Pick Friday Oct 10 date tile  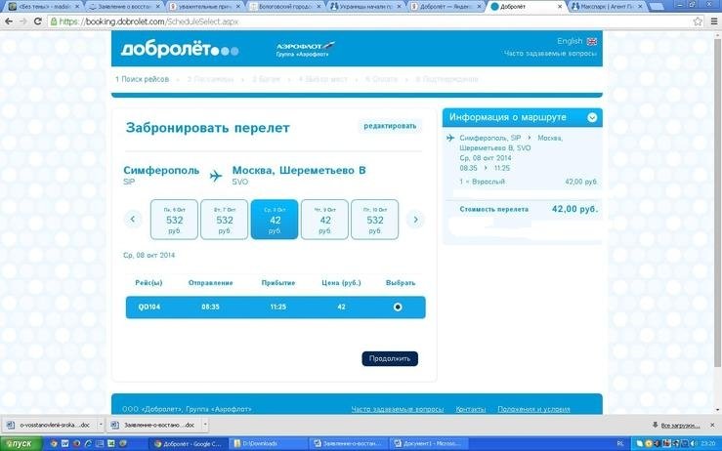(374, 220)
